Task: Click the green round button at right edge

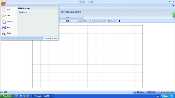Action: (174, 15)
